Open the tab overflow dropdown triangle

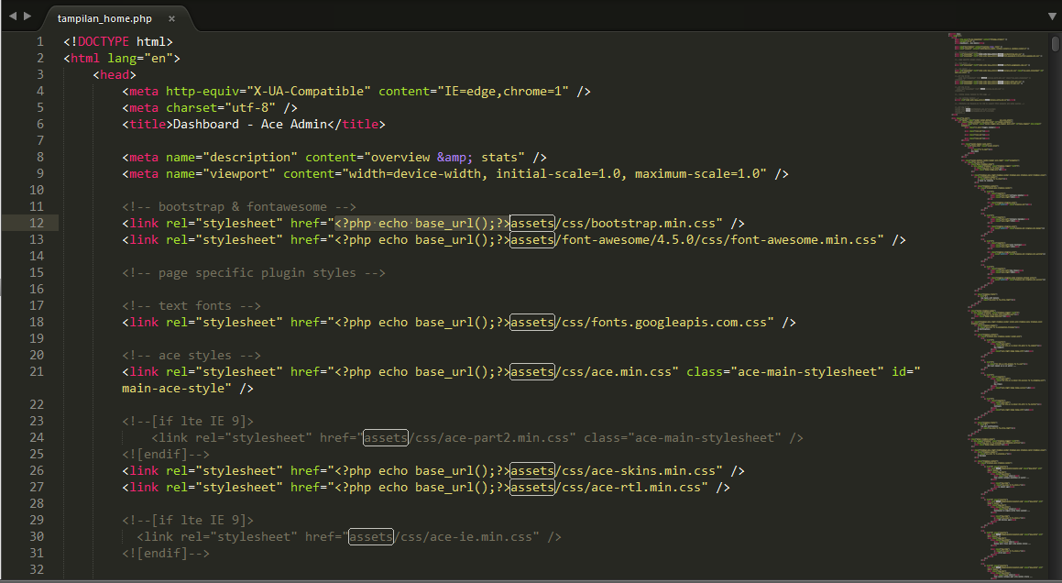pos(1050,16)
